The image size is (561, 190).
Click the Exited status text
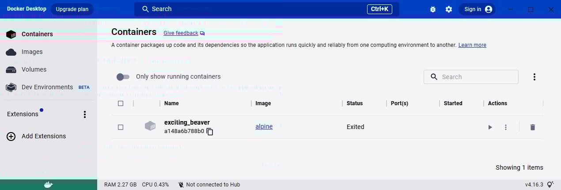coord(356,127)
